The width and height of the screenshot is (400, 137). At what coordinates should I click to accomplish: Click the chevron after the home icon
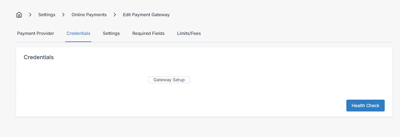pos(30,15)
